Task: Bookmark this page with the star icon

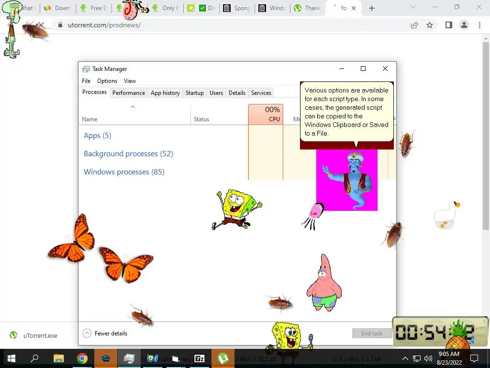Action: (x=430, y=25)
